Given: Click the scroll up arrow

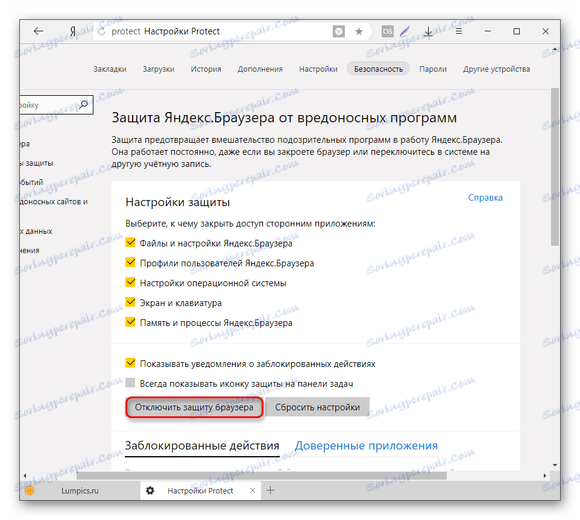Looking at the screenshot, I should point(555,49).
